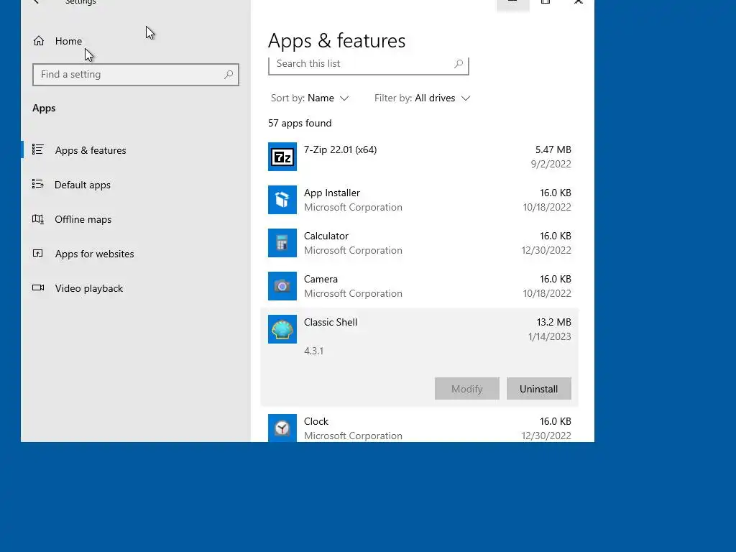
Task: Click the 9/2/2022 install date
Action: (551, 164)
